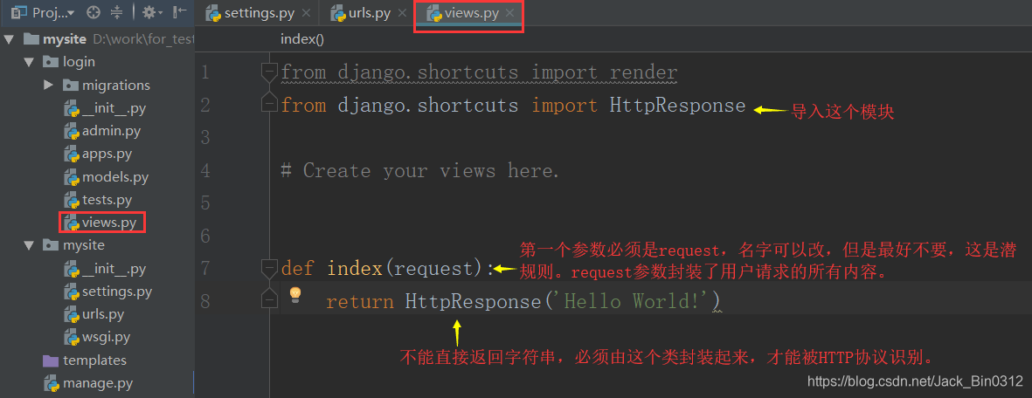Click the fold end marker at line 8
Viewport: 1032px width, 398px height.
pos(269,298)
